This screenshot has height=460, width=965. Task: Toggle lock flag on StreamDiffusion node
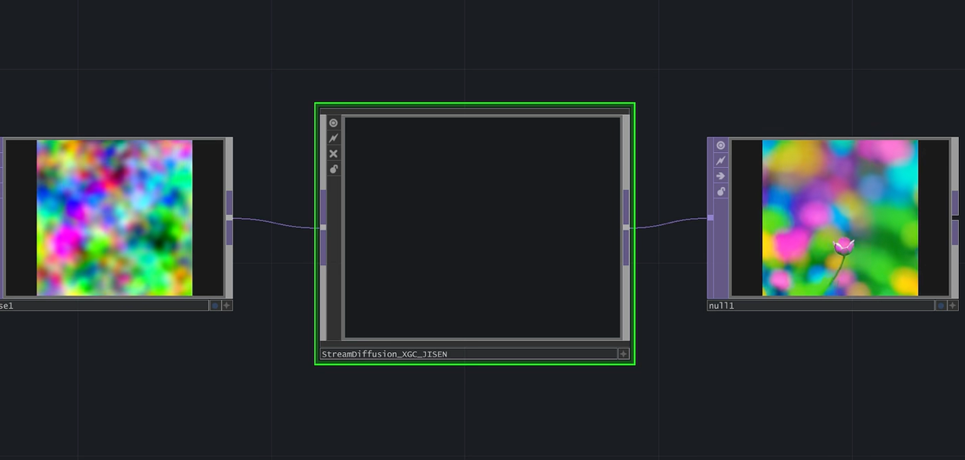click(333, 169)
